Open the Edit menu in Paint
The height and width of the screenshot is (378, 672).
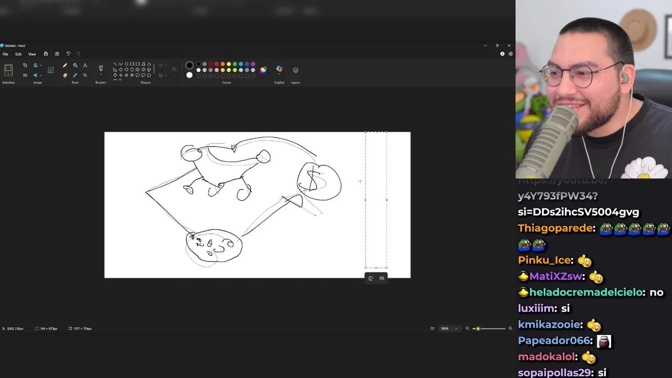(x=18, y=54)
